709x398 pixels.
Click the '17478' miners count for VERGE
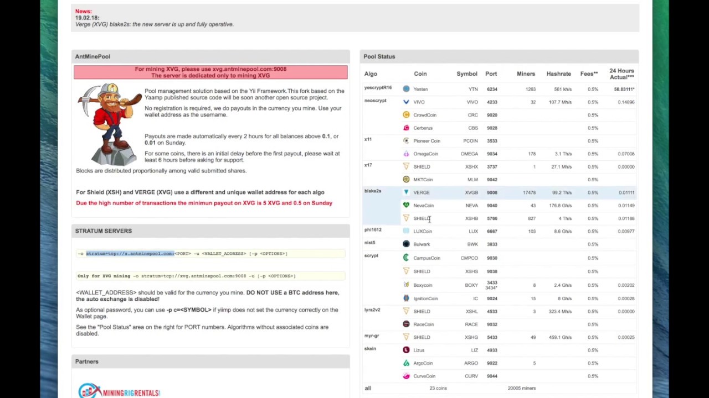[529, 192]
